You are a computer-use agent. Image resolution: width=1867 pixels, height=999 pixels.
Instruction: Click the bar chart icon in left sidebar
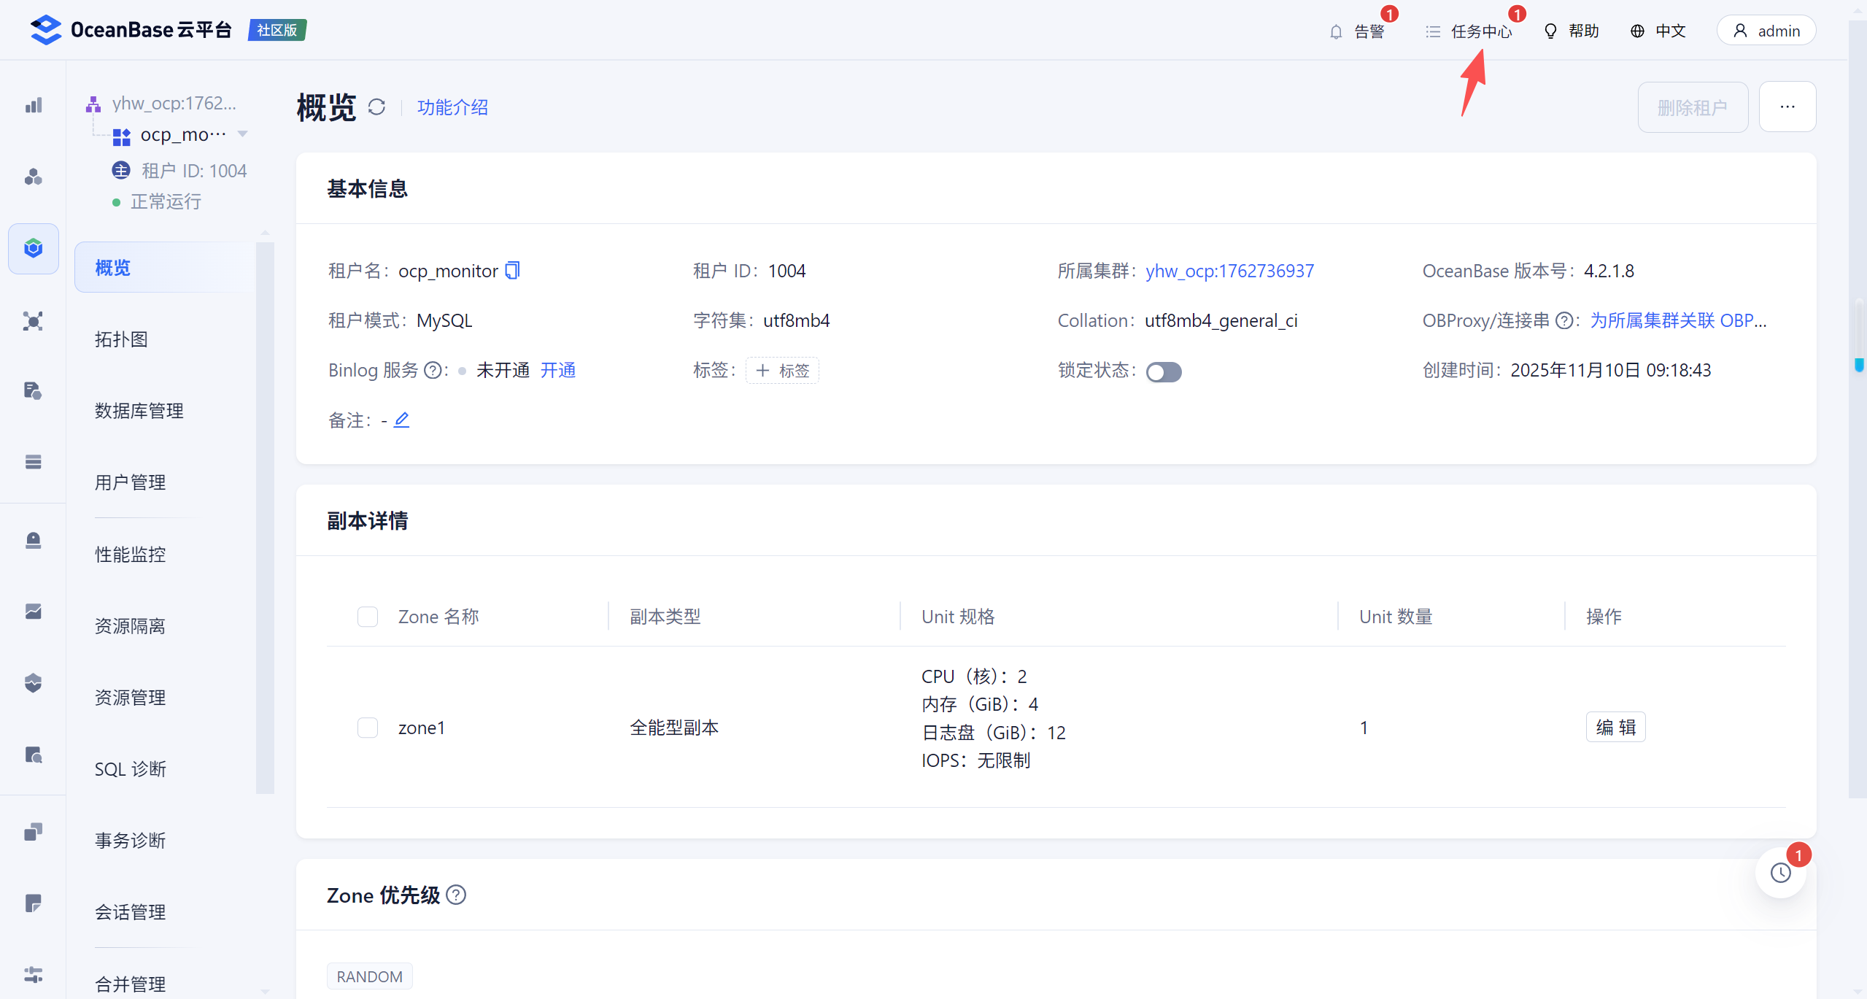pyautogui.click(x=34, y=106)
